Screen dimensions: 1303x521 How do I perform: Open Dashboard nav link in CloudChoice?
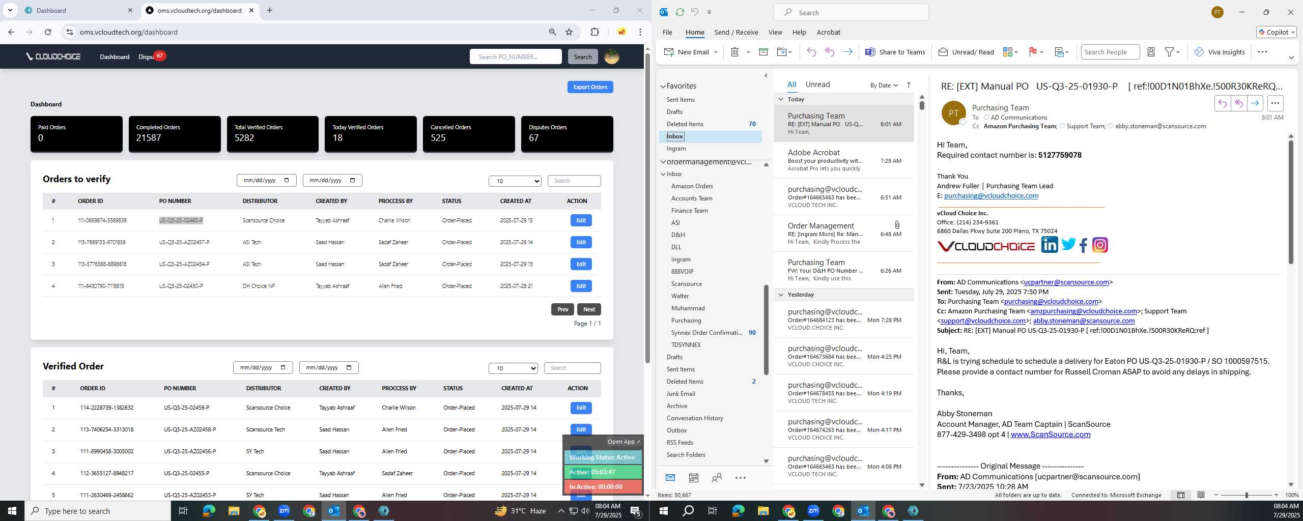pyautogui.click(x=115, y=56)
